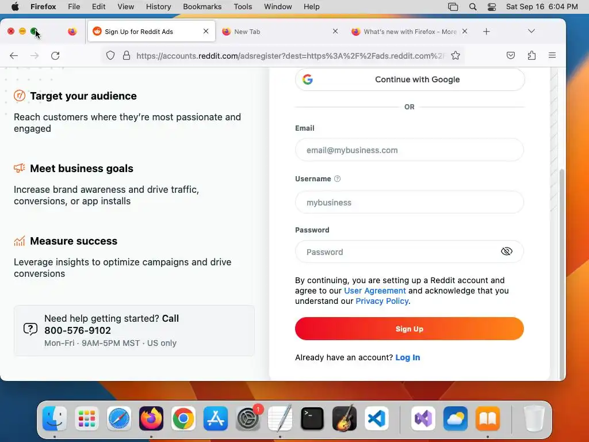Open the Tools menu
Image resolution: width=589 pixels, height=442 pixels.
point(243,7)
